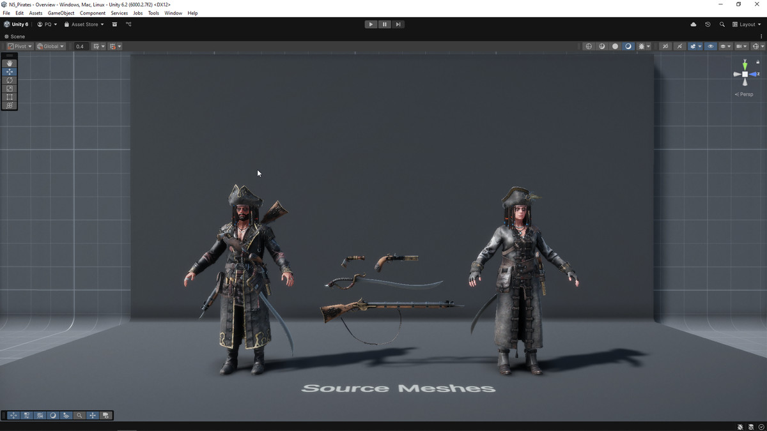
Task: Select the male pirate character mesh
Action: click(x=241, y=281)
